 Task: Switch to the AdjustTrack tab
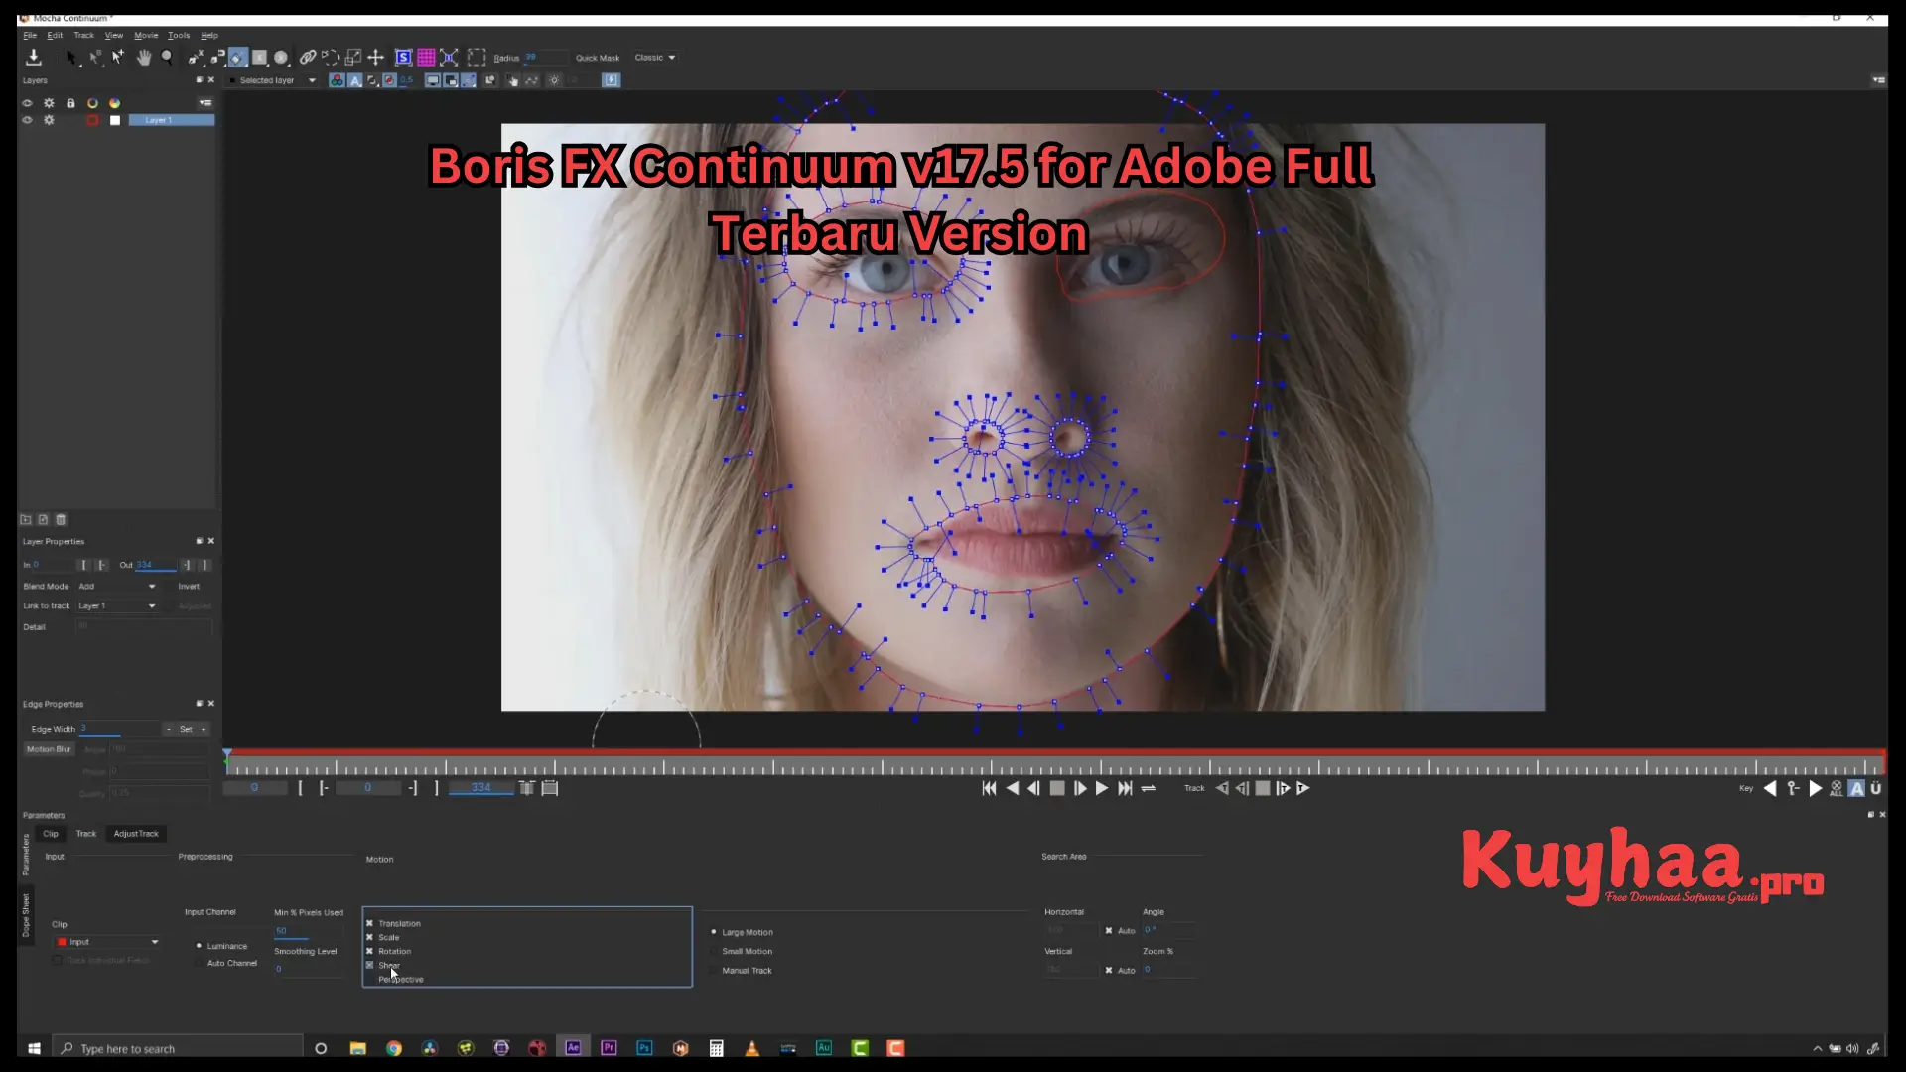[x=136, y=834]
